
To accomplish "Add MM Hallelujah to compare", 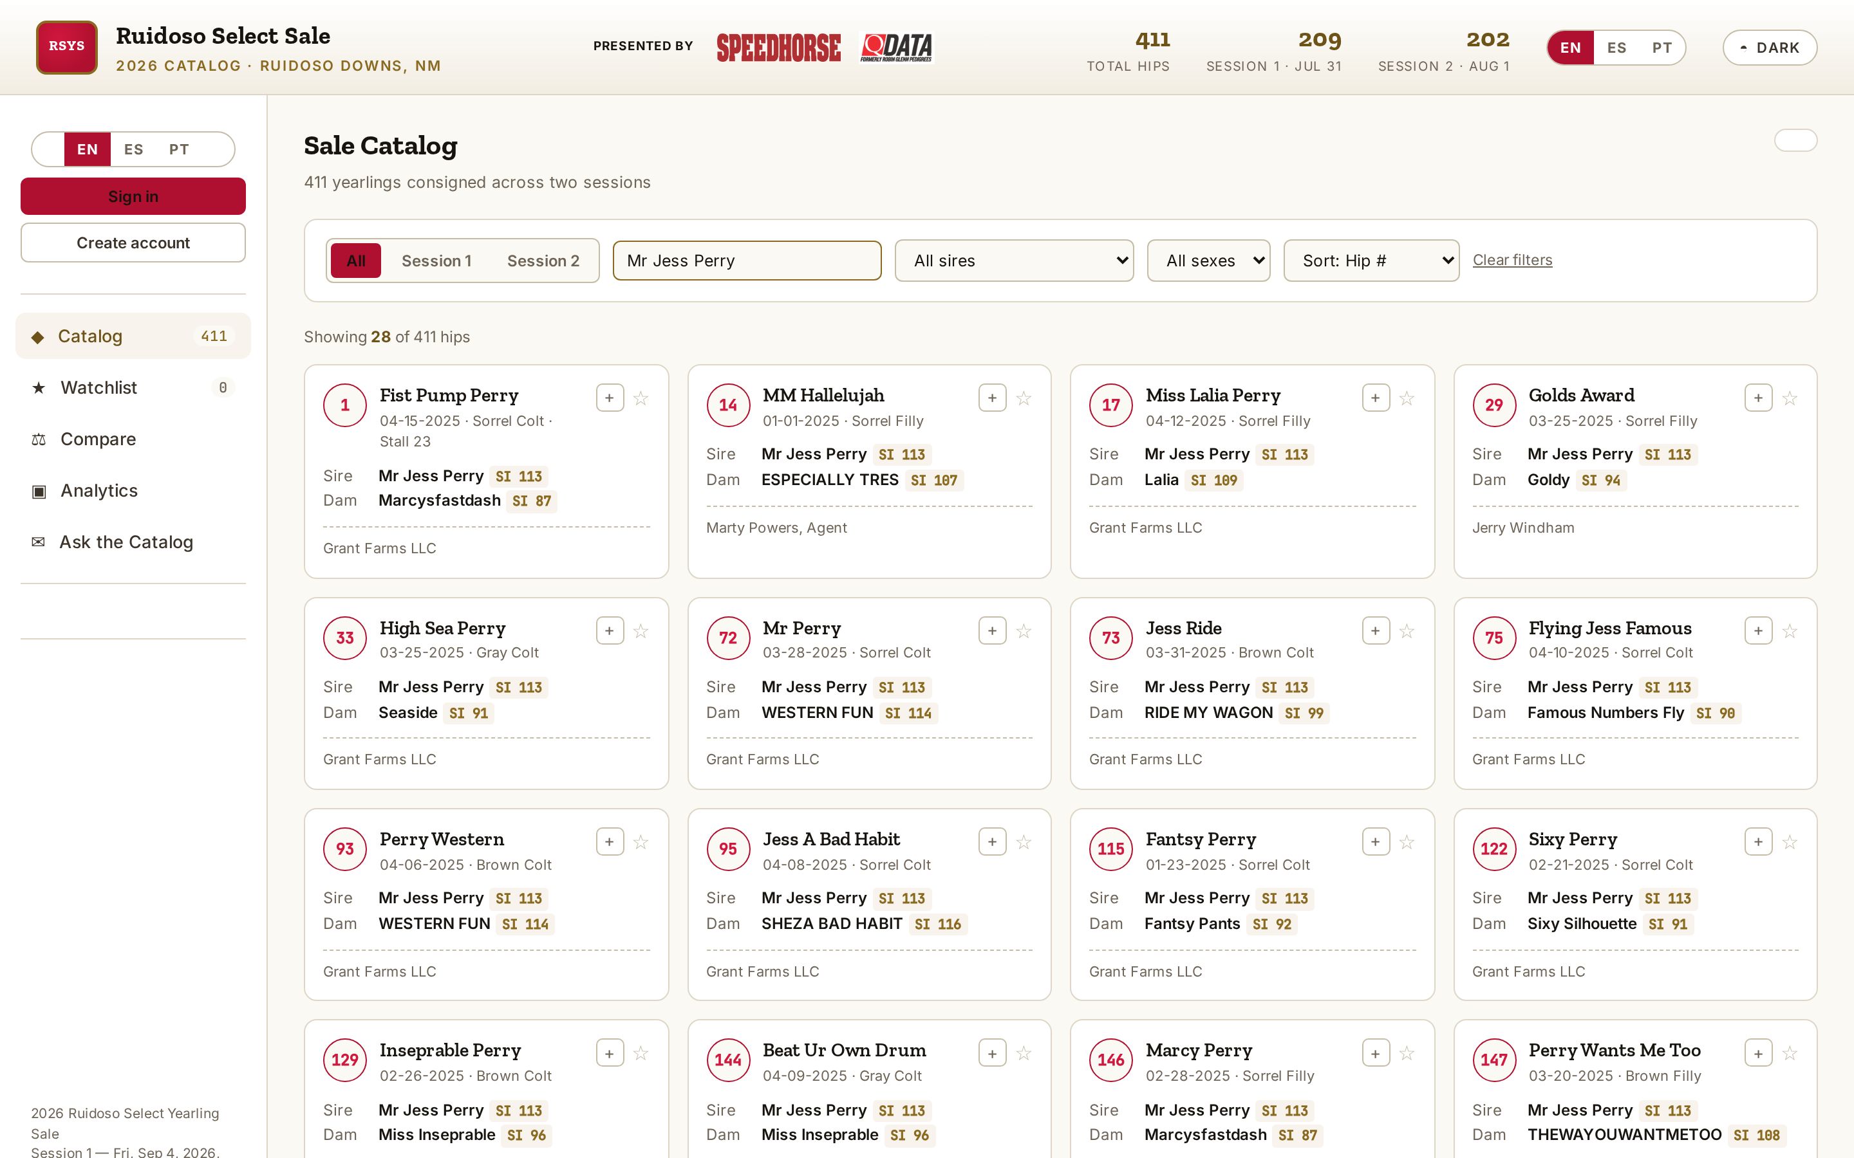I will 992,398.
